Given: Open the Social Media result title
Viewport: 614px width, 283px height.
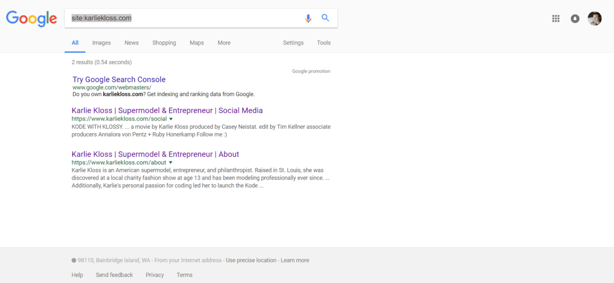Looking at the screenshot, I should (x=167, y=110).
